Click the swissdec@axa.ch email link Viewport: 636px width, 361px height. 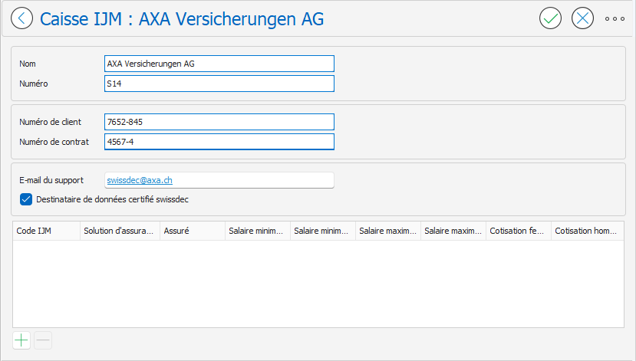click(140, 180)
